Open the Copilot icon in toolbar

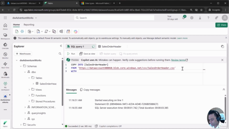tap(75, 32)
